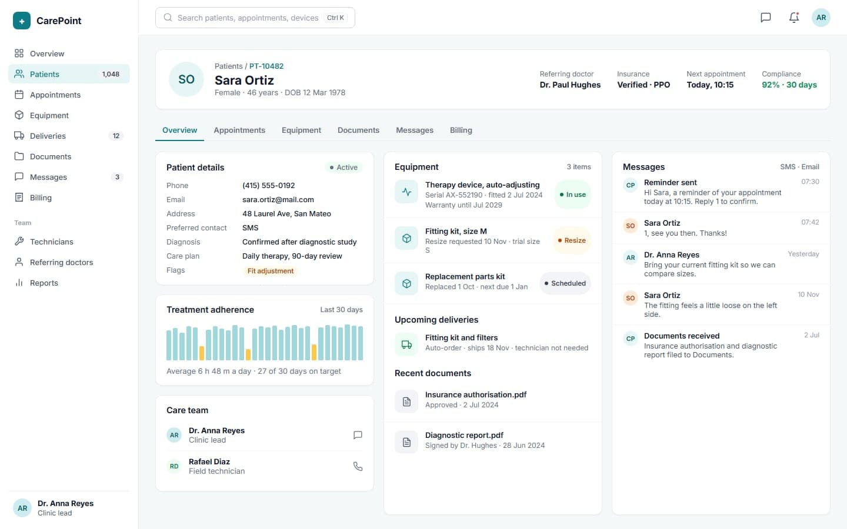847x529 pixels.
Task: Open Billing in the sidebar
Action: (69, 197)
